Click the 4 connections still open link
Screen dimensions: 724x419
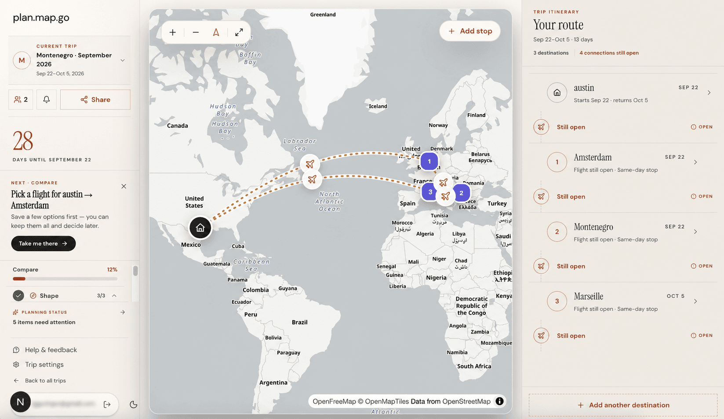click(x=609, y=53)
